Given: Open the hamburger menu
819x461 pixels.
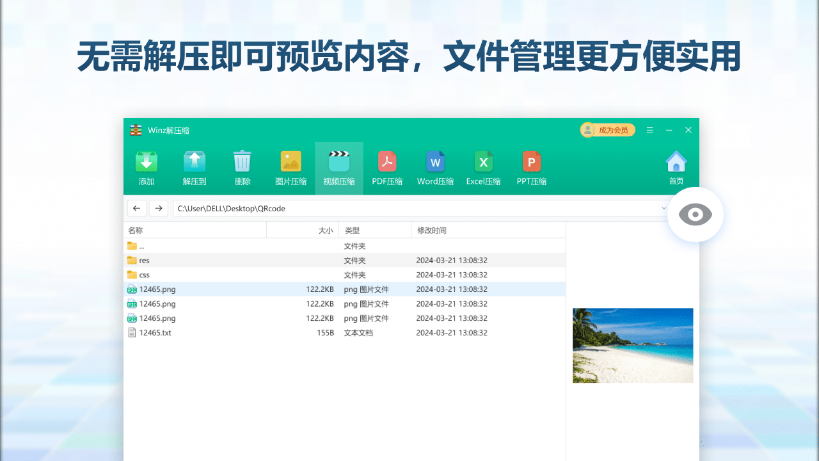Looking at the screenshot, I should 649,130.
